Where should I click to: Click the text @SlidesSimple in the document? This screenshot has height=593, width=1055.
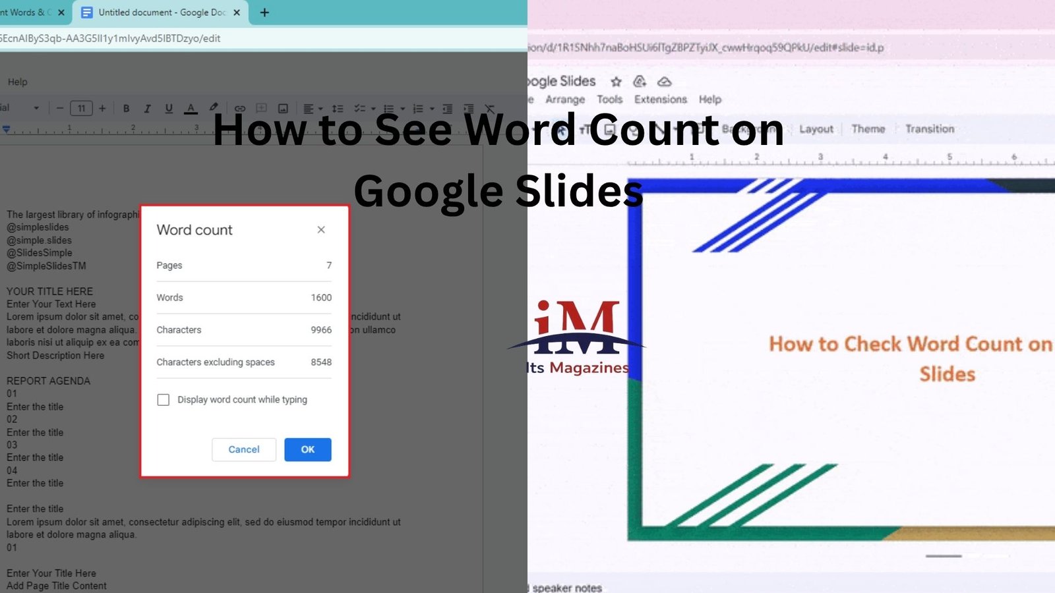(x=40, y=253)
